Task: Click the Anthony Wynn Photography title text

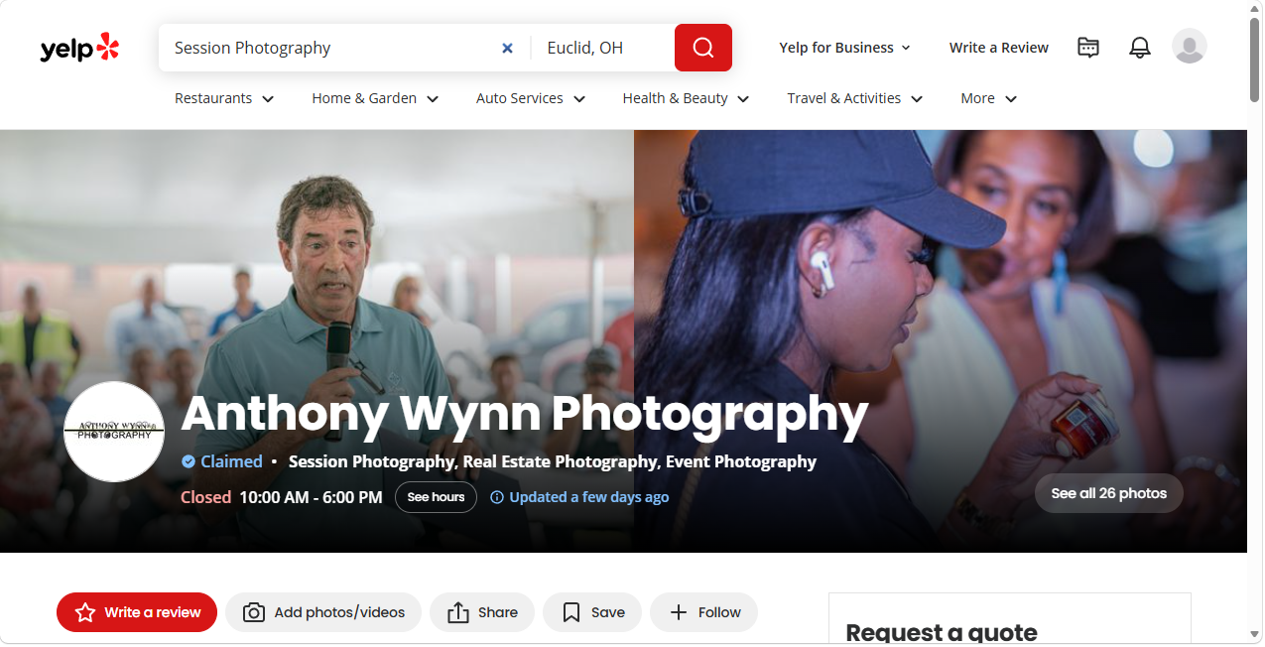Action: 525,414
